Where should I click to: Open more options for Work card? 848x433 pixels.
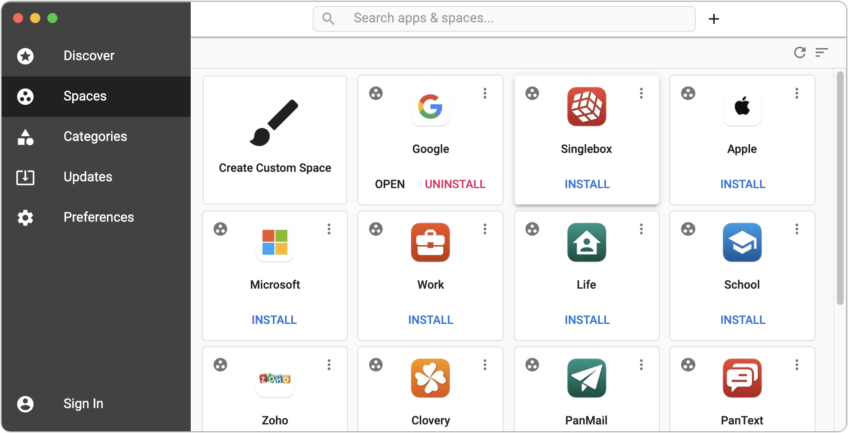[485, 229]
